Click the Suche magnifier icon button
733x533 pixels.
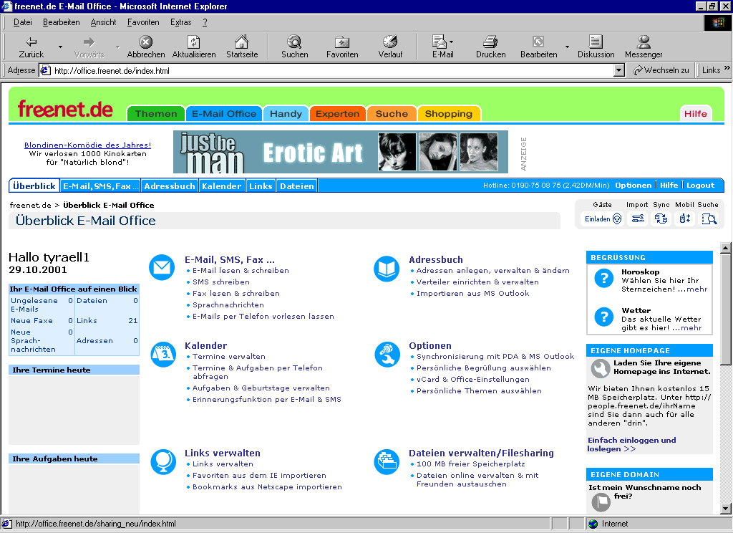[709, 219]
